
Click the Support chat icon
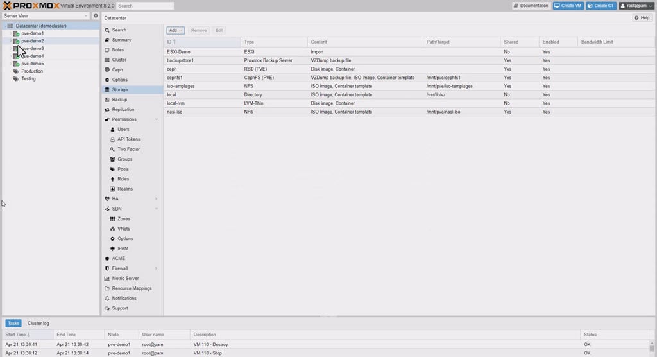point(107,308)
